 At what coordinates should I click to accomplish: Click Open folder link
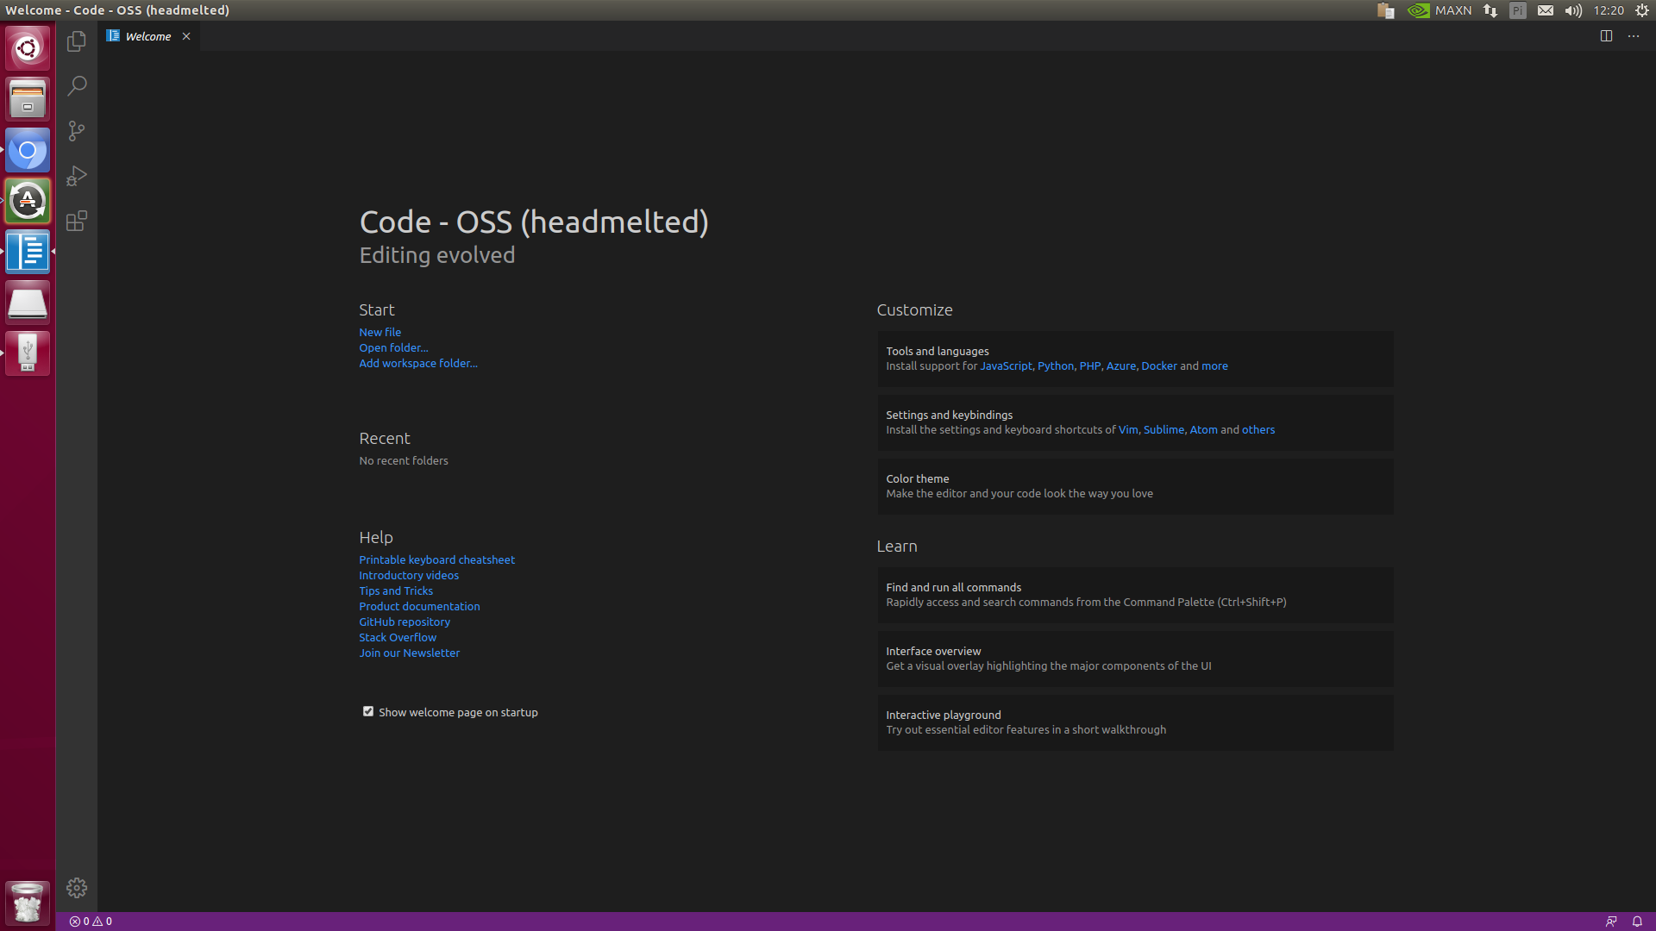[392, 347]
